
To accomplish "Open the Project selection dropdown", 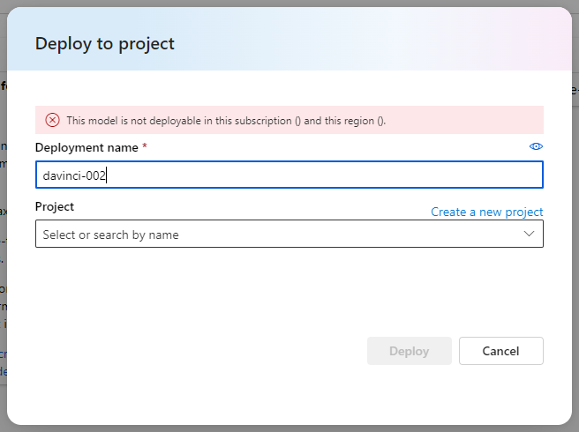I will point(289,234).
